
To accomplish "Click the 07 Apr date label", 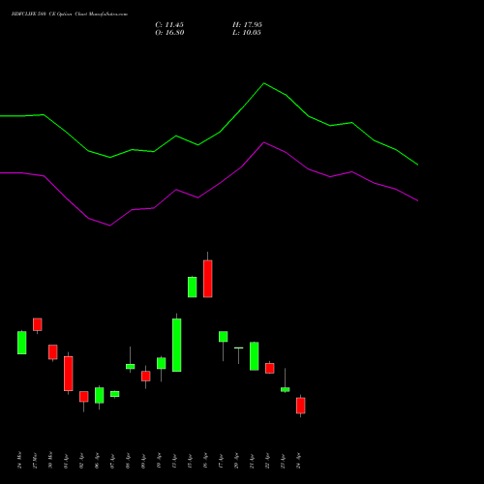I will [x=112, y=460].
